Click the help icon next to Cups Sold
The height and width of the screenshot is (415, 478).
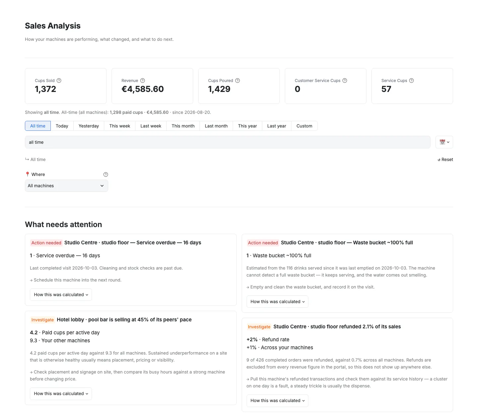point(59,81)
